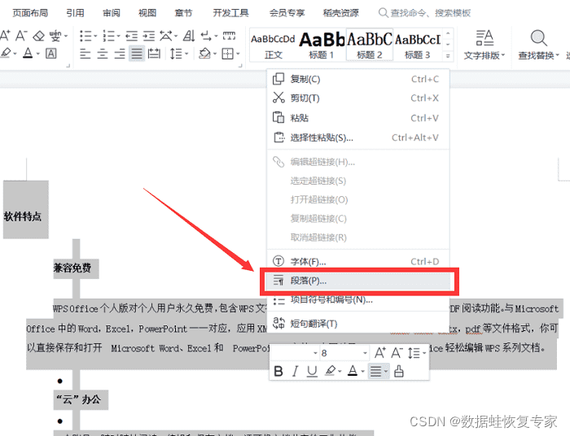Switch to the 审阅 tab
Viewport: 570px width, 436px height.
(112, 13)
